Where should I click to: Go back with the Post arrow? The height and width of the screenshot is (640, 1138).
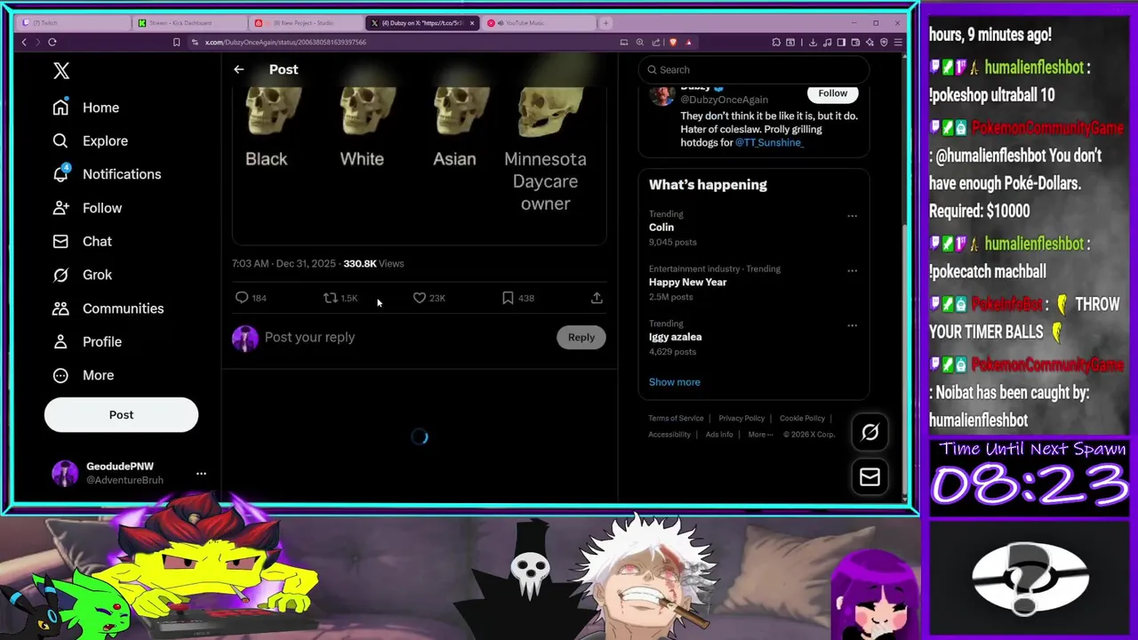point(238,69)
